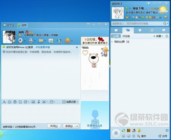Open message history via 消息记录
The height and width of the screenshot is (140, 171).
[69, 102]
